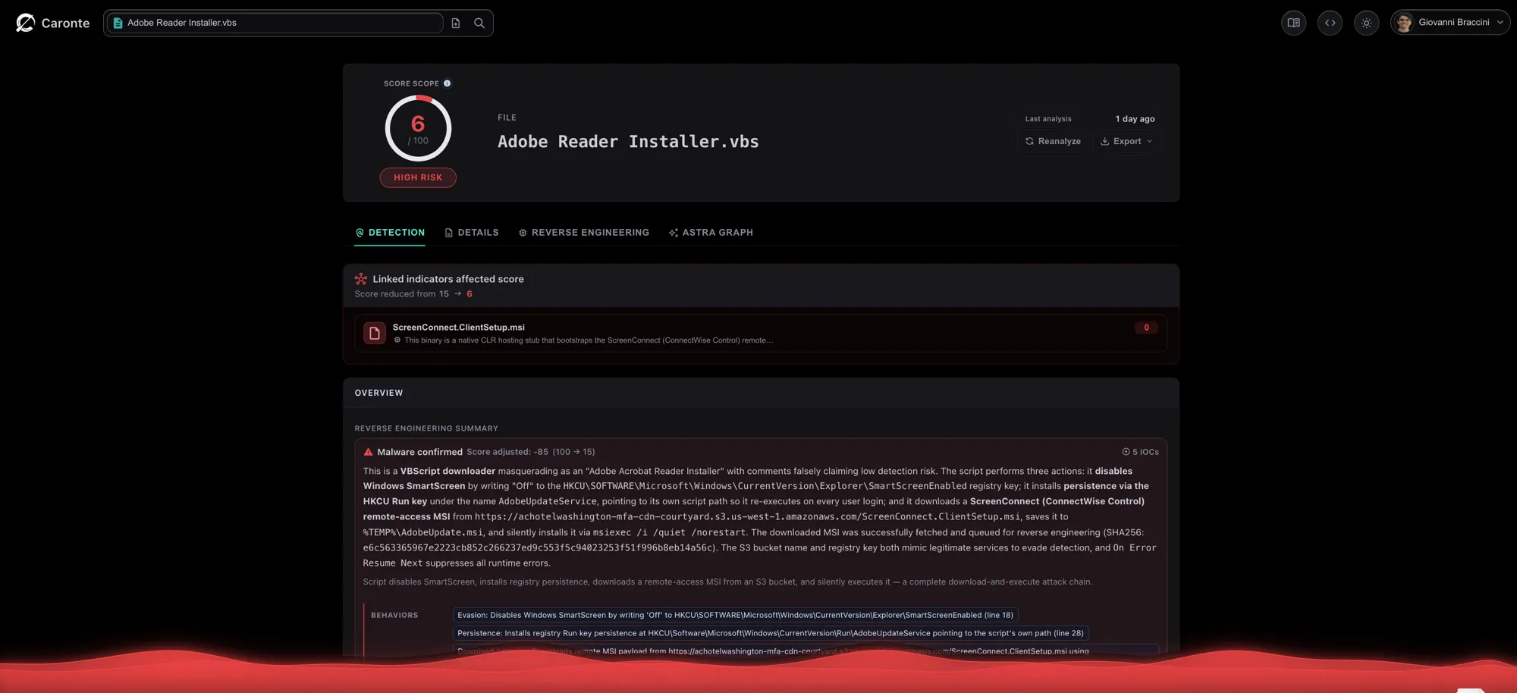Screen dimensions: 1517x693
Task: Click the teal file icon in search bar
Action: [118, 23]
